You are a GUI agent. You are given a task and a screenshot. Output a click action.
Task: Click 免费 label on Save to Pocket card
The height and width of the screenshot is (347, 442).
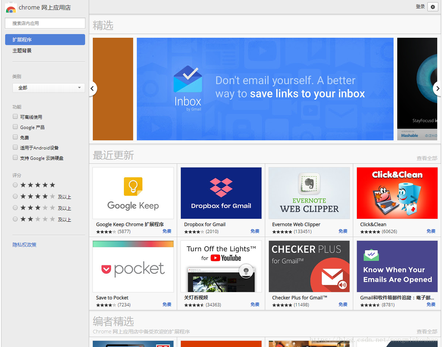click(167, 304)
